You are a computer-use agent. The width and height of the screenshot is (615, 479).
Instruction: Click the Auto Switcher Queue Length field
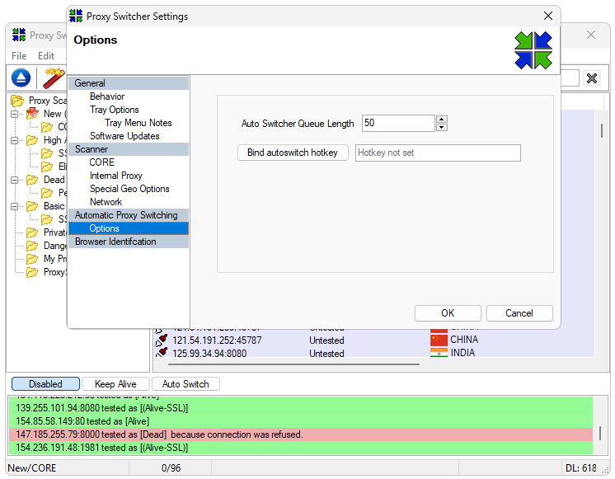point(398,123)
